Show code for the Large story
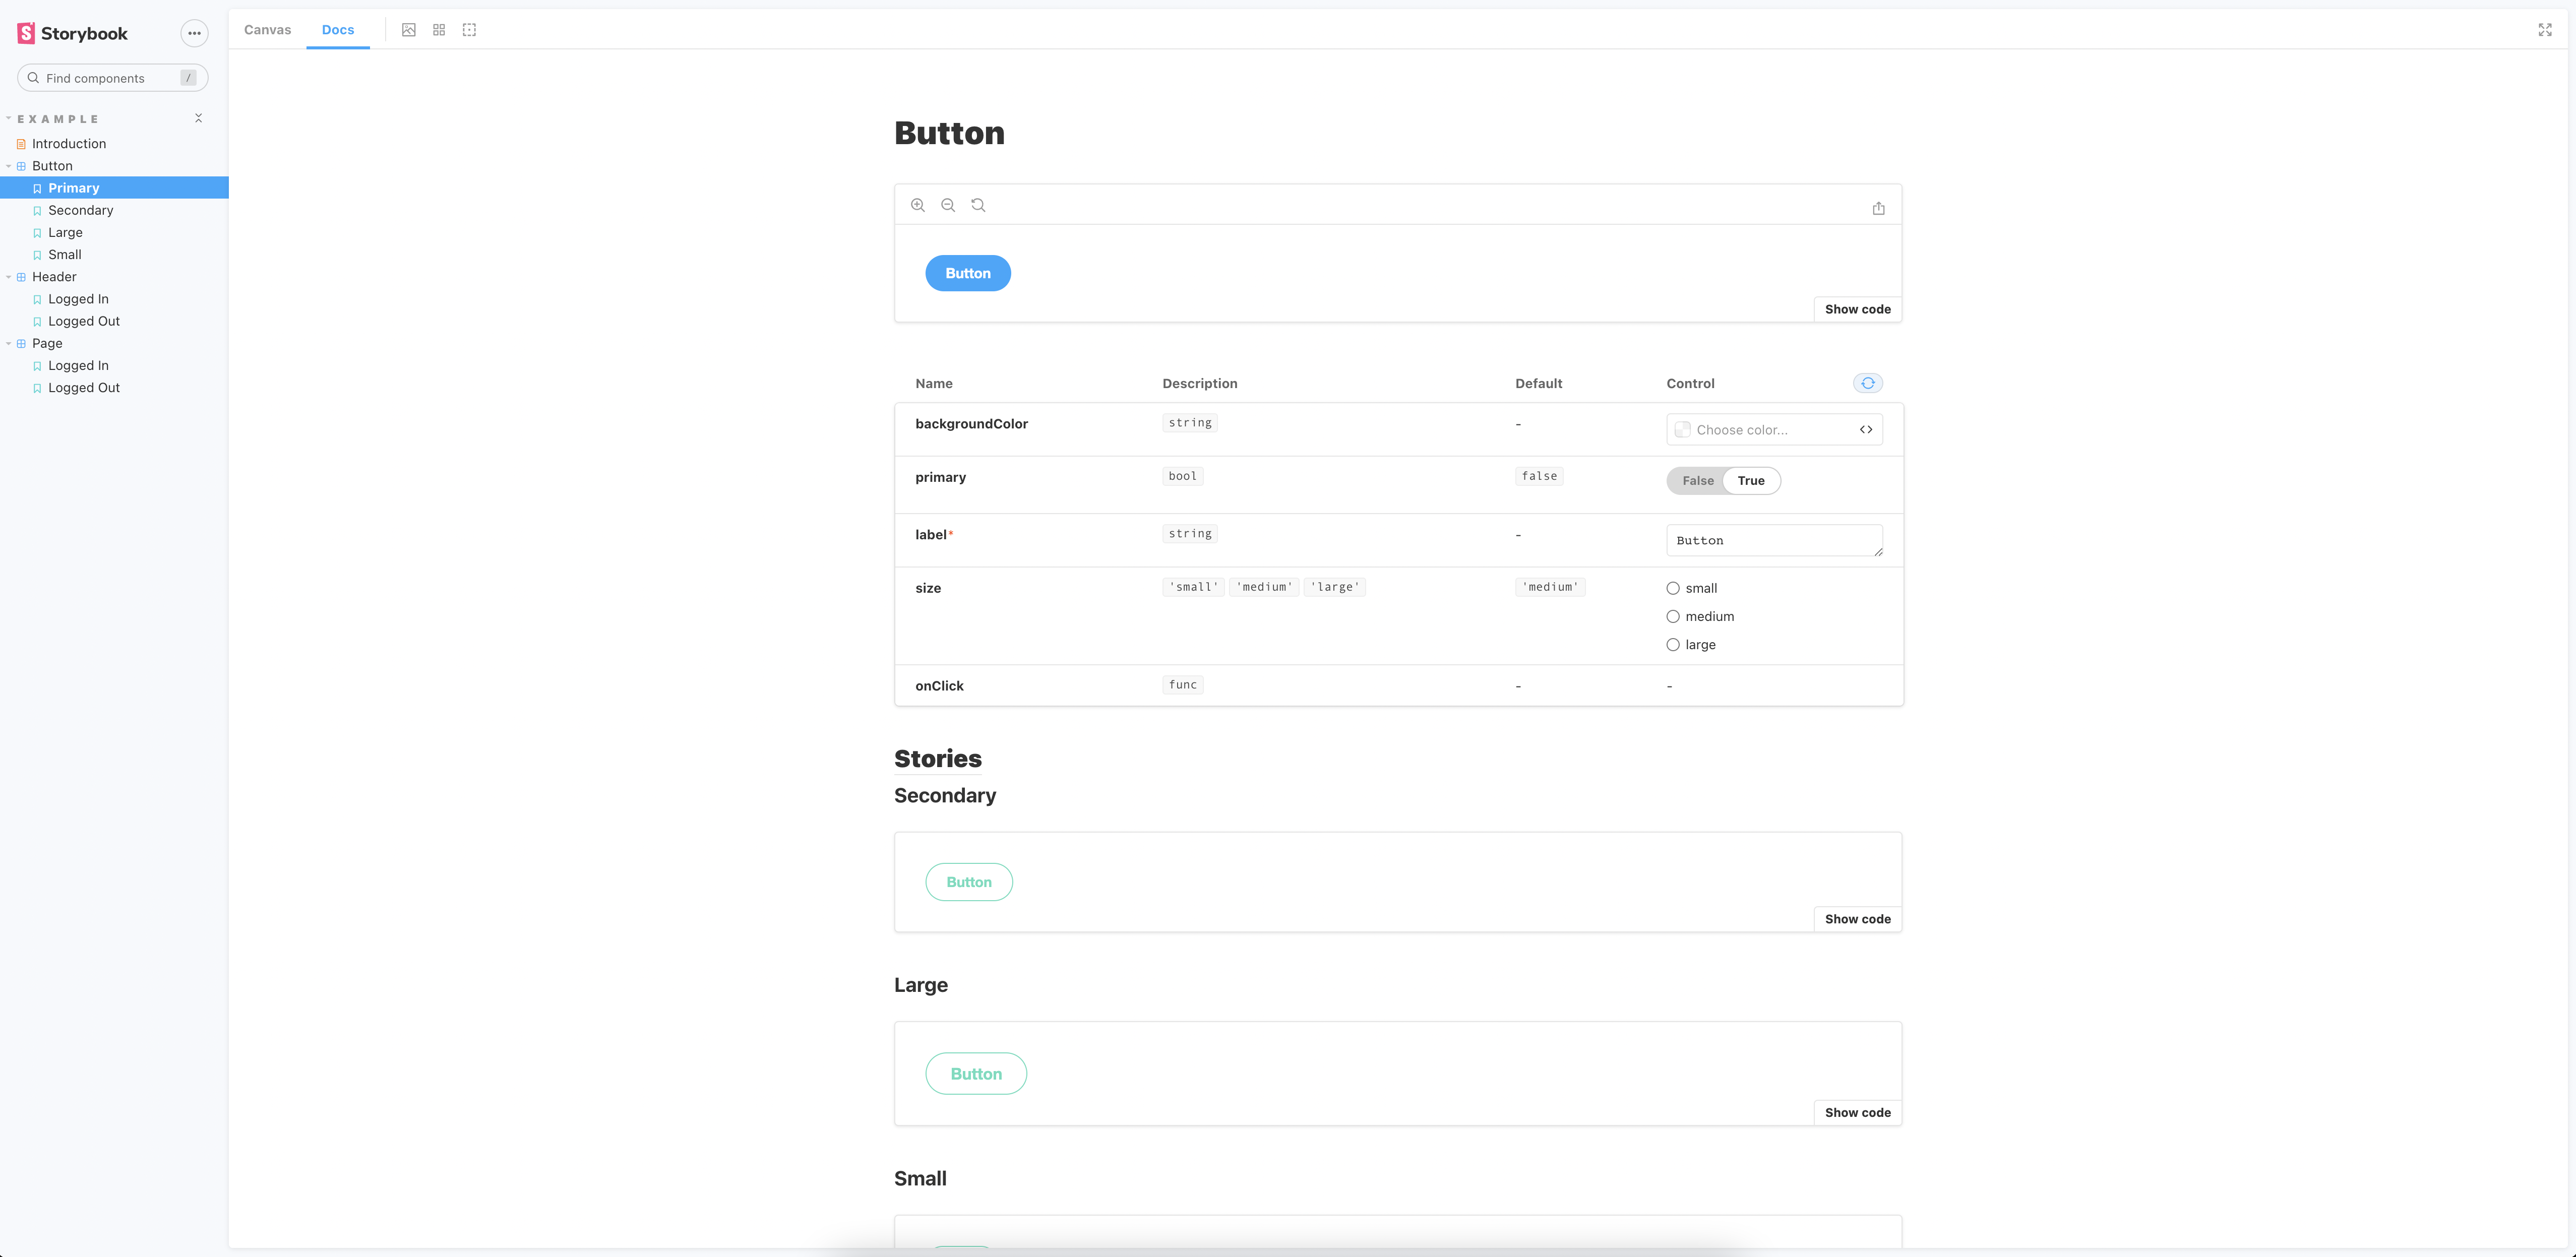 pyautogui.click(x=1857, y=1112)
